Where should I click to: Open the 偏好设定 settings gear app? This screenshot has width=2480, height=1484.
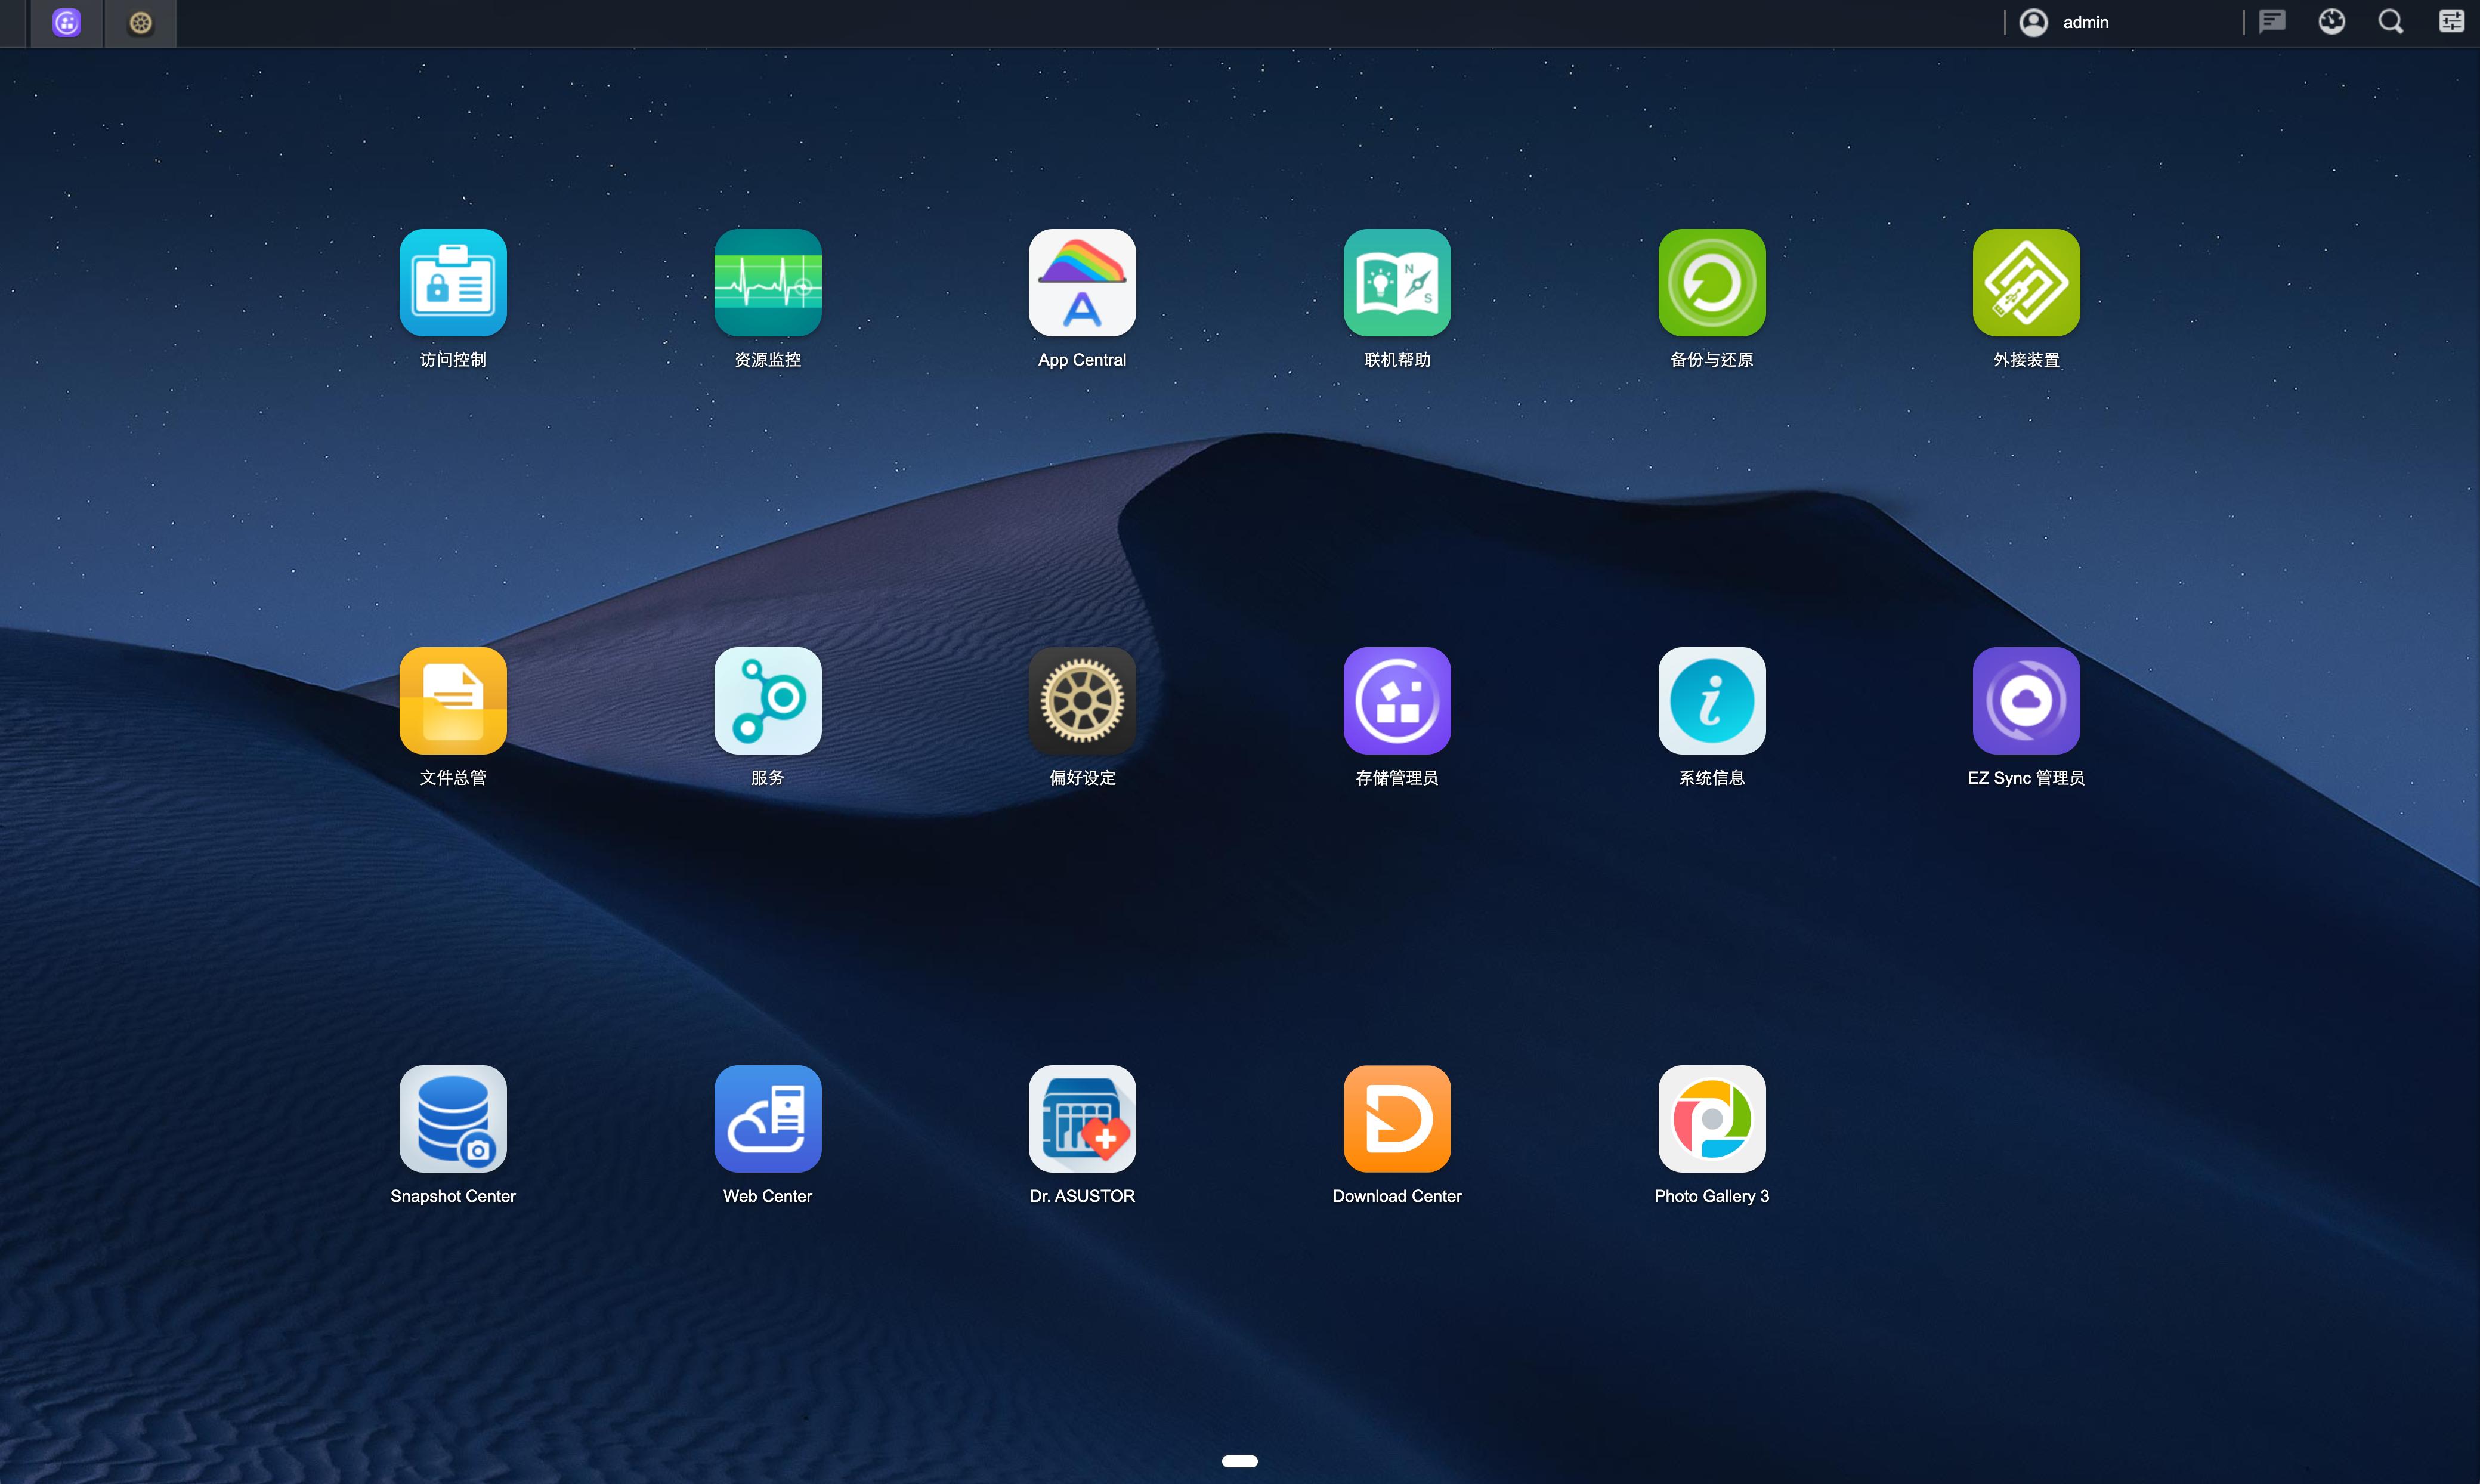(x=1082, y=701)
